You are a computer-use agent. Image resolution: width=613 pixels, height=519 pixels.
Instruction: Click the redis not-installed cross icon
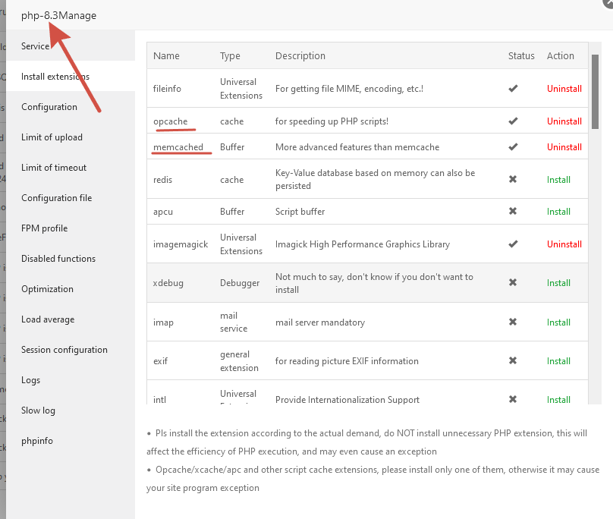point(513,180)
